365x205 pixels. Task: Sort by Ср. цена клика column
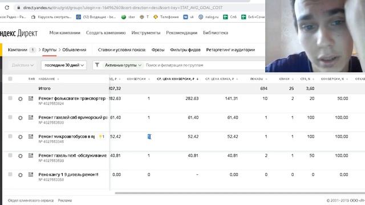(221, 79)
